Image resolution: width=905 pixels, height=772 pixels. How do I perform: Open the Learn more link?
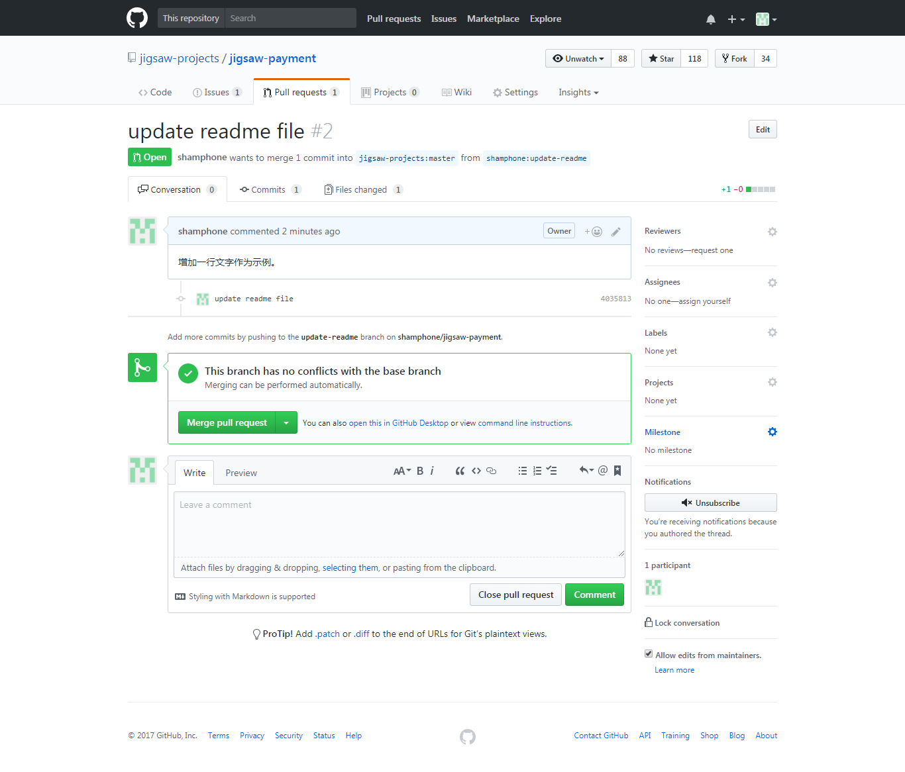pos(674,670)
